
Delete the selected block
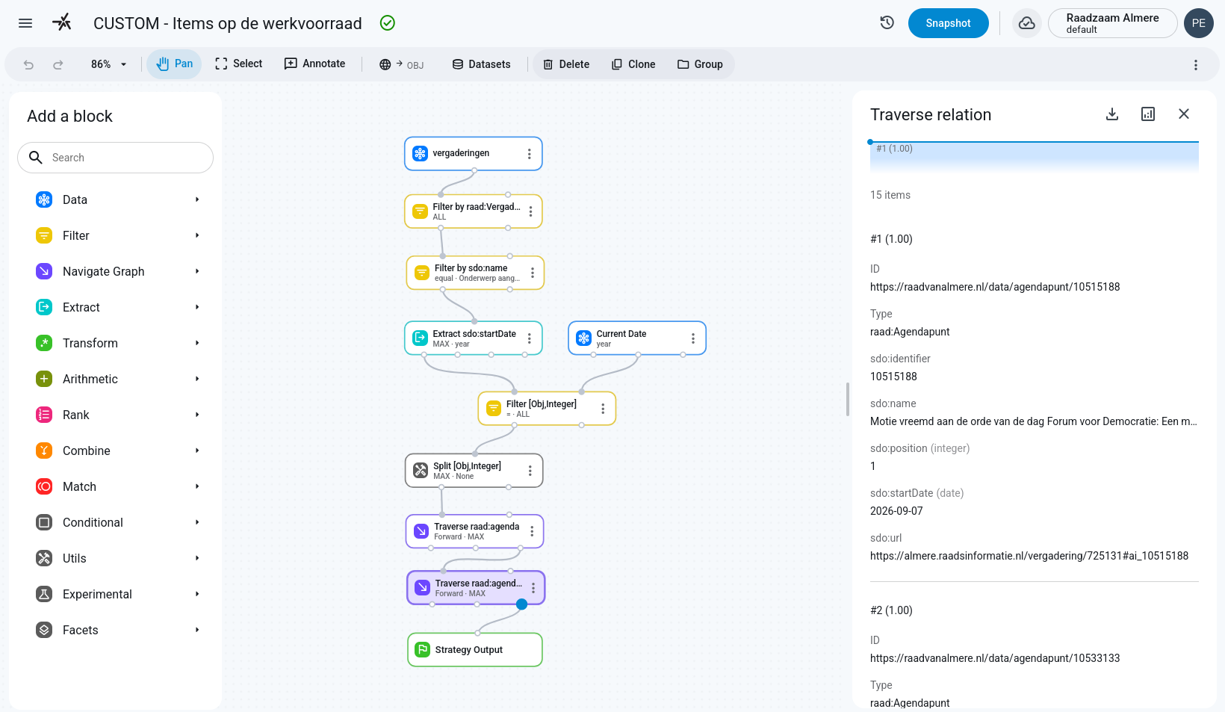coord(565,64)
